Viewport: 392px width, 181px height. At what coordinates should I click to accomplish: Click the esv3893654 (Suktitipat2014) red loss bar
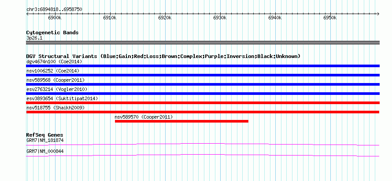(x=203, y=103)
